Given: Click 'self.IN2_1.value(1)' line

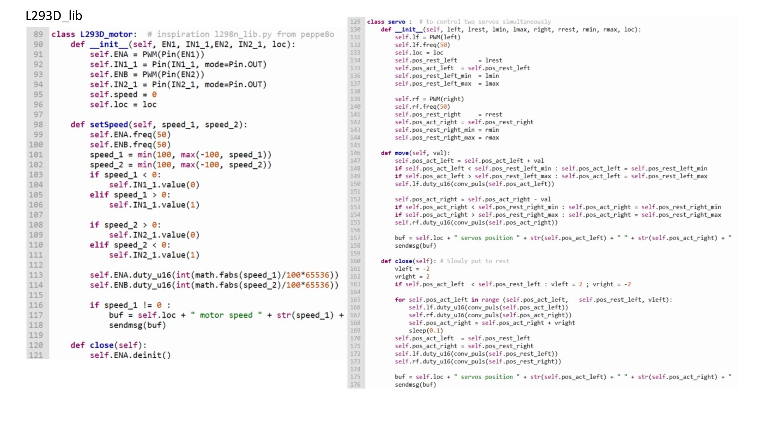Looking at the screenshot, I should coord(154,255).
